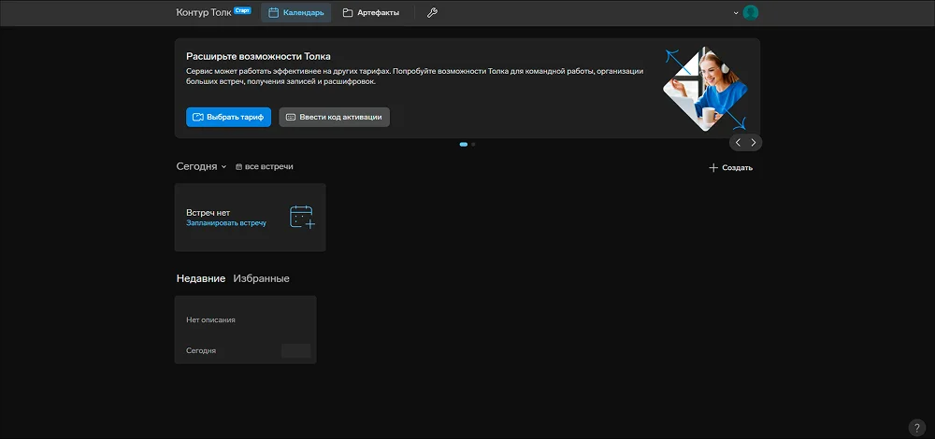Click the Создать meeting button
Viewport: 935px width, 439px height.
(x=730, y=168)
